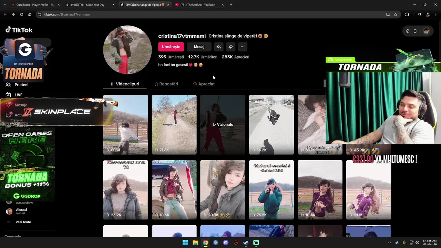Click the profile avatar picture
441x248 pixels.
point(127,50)
